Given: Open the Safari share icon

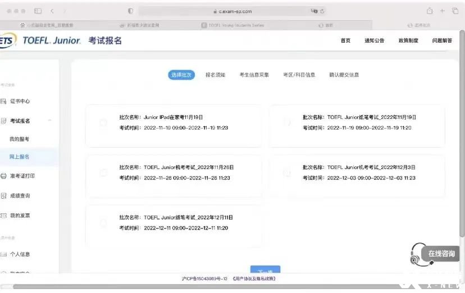Looking at the screenshot, I should [x=430, y=11].
